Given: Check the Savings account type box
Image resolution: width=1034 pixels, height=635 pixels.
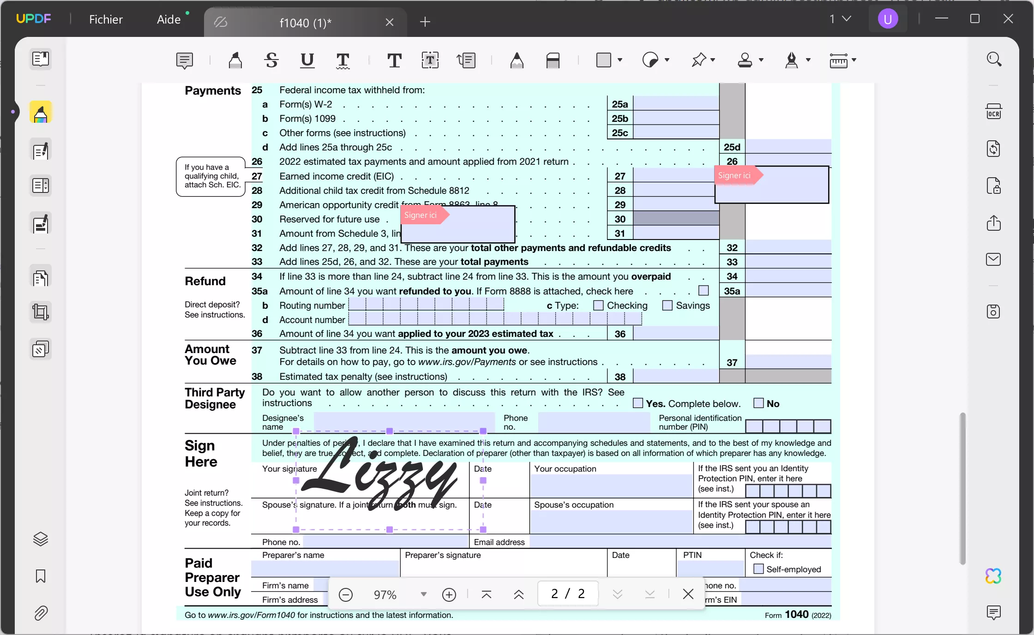Looking at the screenshot, I should (x=668, y=305).
